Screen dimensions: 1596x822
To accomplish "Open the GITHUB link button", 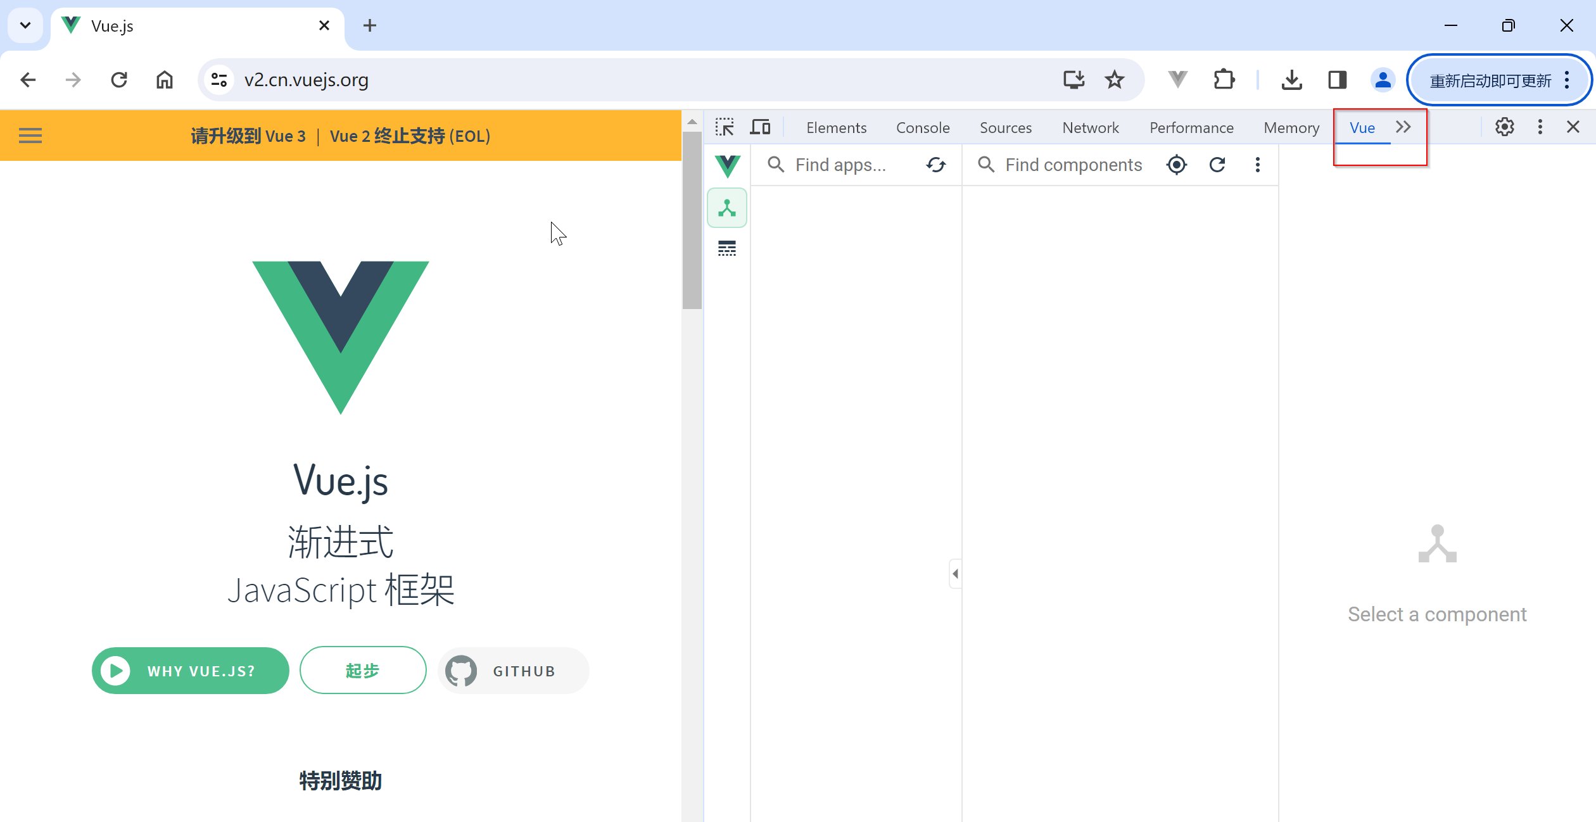I will [x=513, y=671].
